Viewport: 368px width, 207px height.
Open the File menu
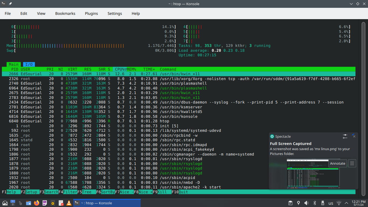pyautogui.click(x=8, y=13)
